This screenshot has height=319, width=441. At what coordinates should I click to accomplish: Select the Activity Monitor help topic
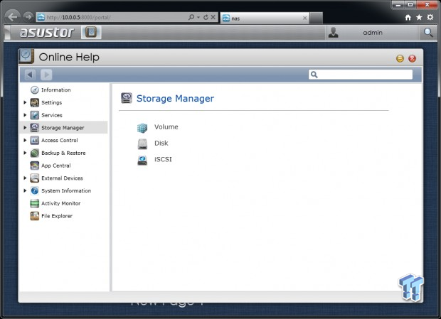click(60, 203)
